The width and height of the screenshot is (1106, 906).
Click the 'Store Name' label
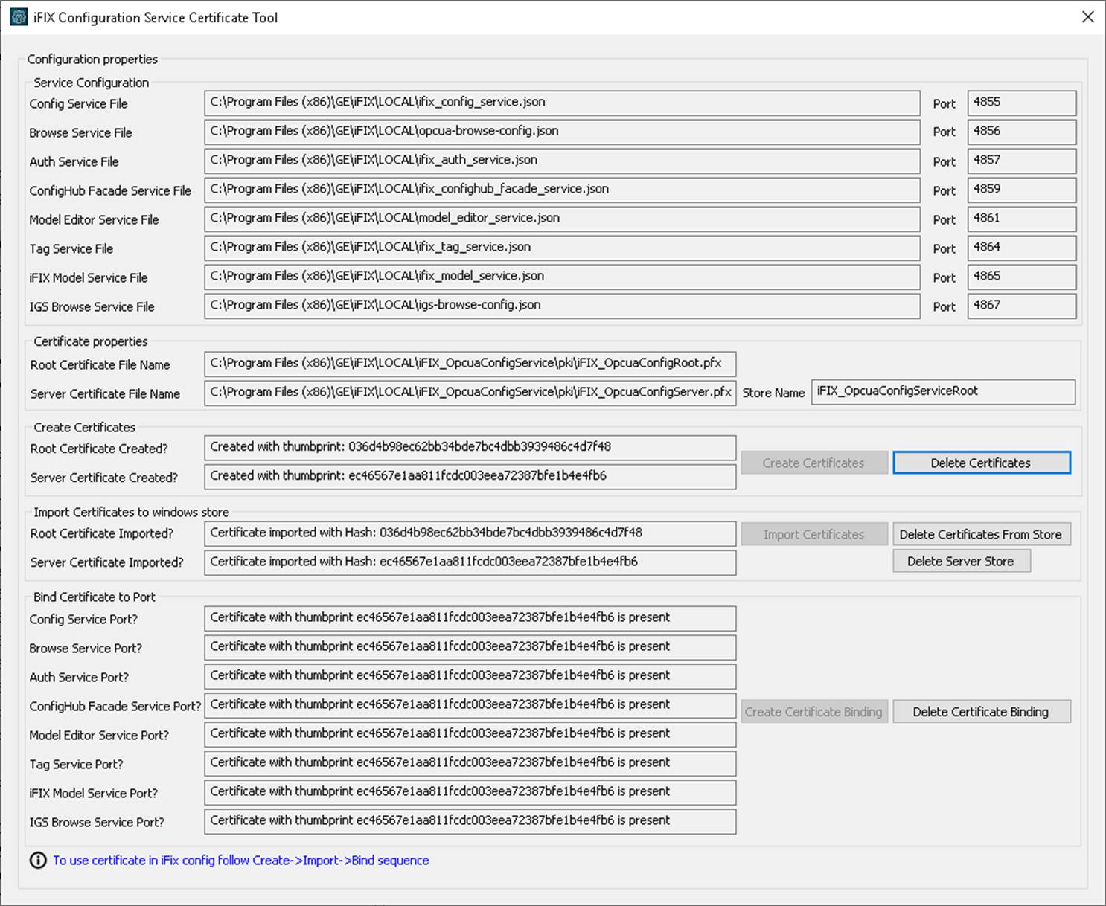point(773,393)
